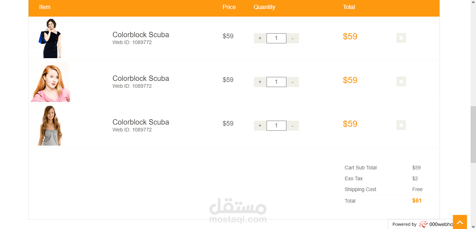Open the second Colorblock Scuba title link
Viewport: 476px width, 229px height.
[x=141, y=78]
